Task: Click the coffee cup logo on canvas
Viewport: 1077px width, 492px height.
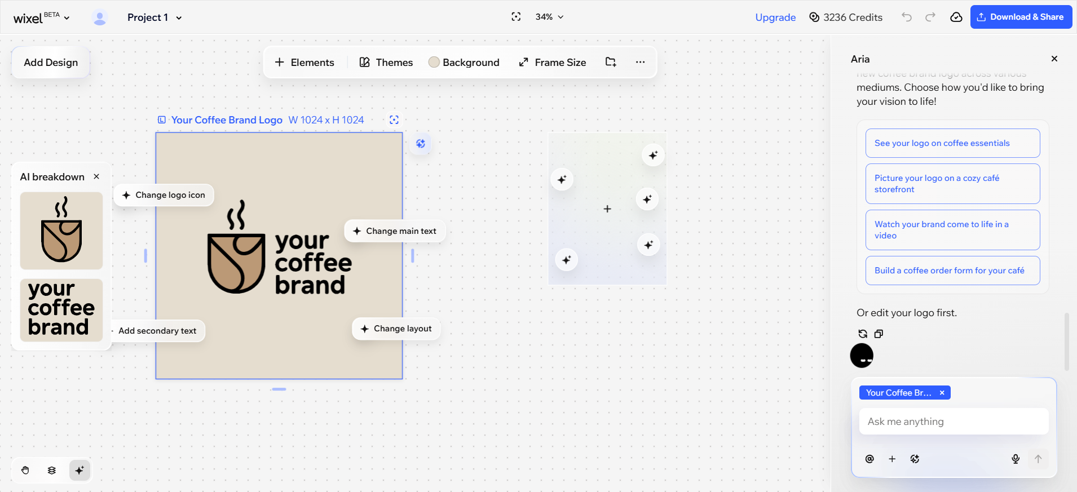Action: click(236, 247)
